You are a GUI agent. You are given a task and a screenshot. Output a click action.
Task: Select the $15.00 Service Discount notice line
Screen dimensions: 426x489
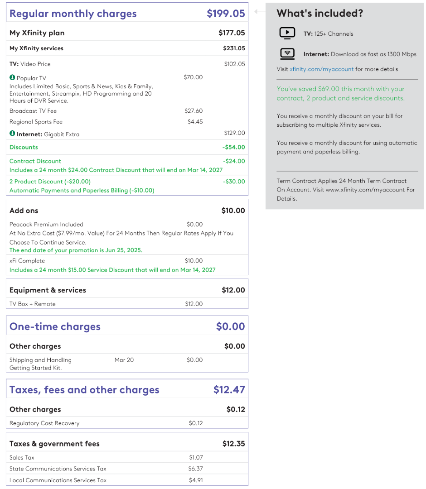112,270
